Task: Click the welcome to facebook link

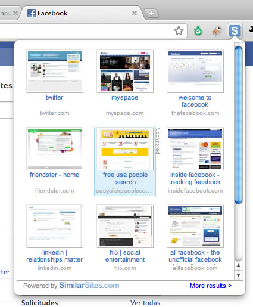Action: pyautogui.click(x=195, y=101)
